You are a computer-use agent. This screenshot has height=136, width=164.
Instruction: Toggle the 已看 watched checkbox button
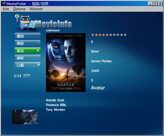tap(28, 65)
